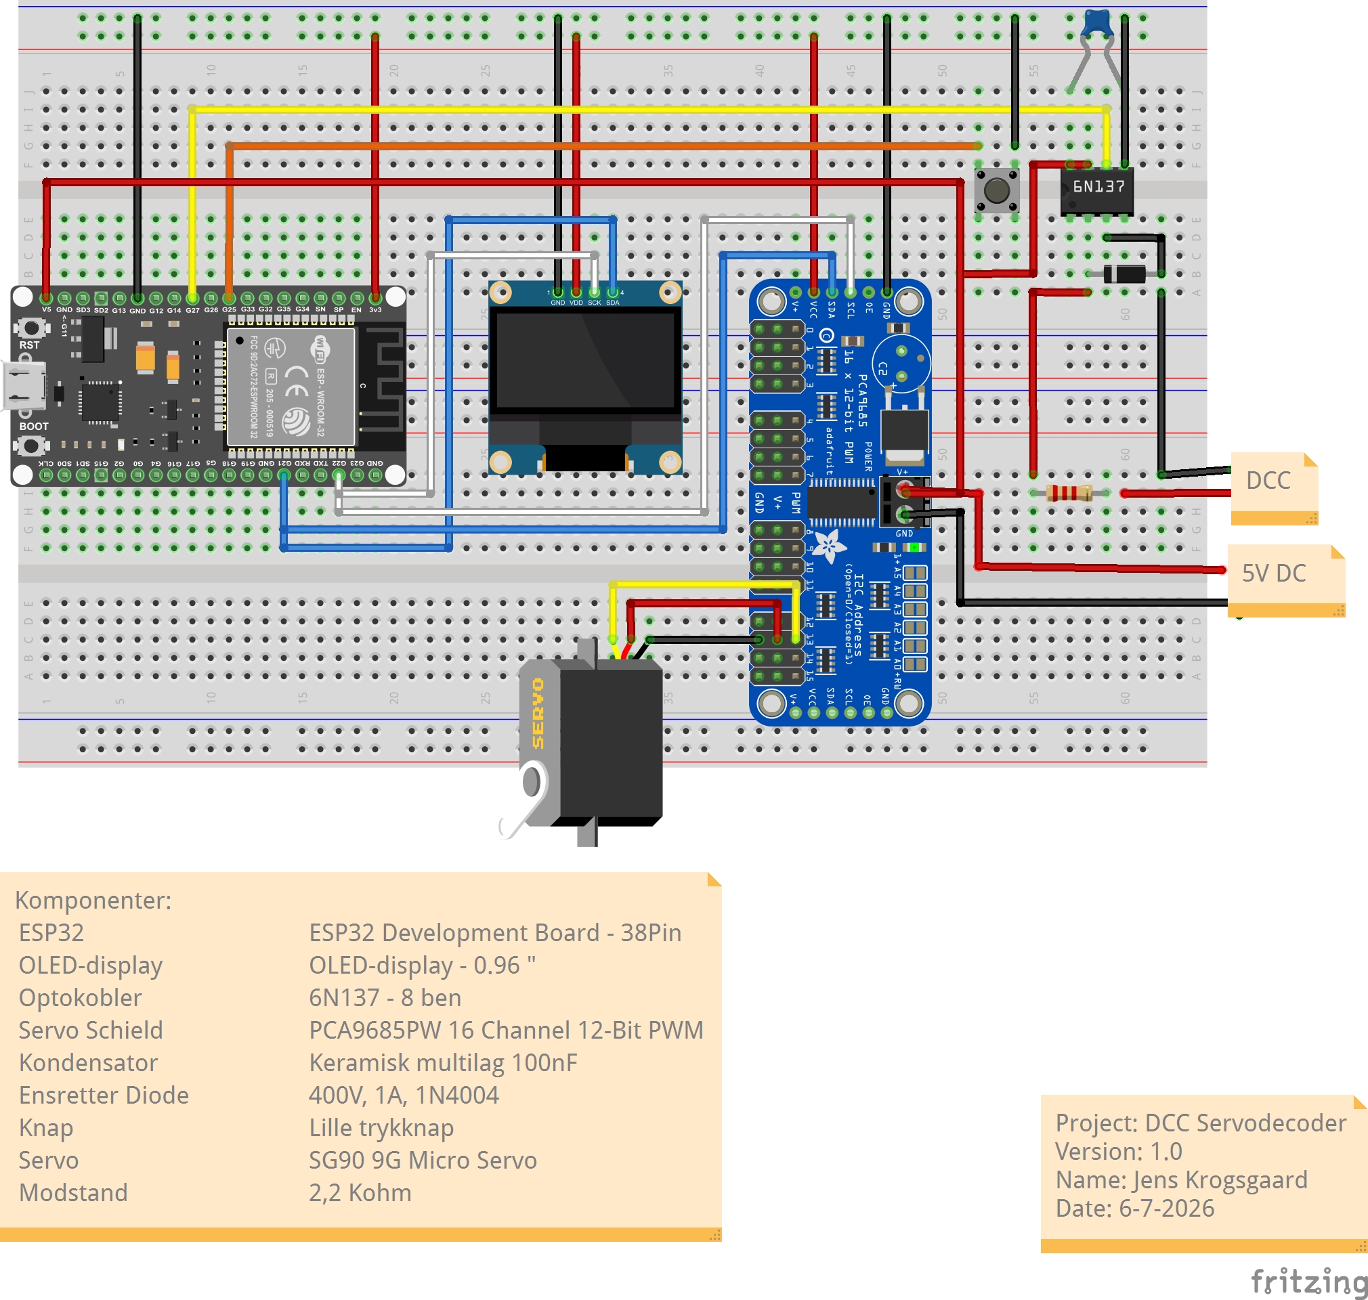Select the small tactile pushbutton on breadboard
This screenshot has width=1368, height=1300.
click(x=997, y=190)
